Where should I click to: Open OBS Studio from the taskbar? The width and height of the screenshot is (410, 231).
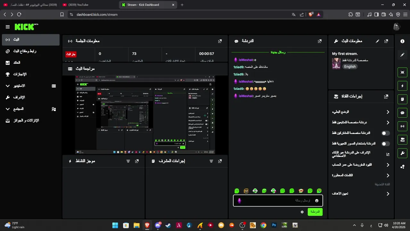(x=242, y=225)
